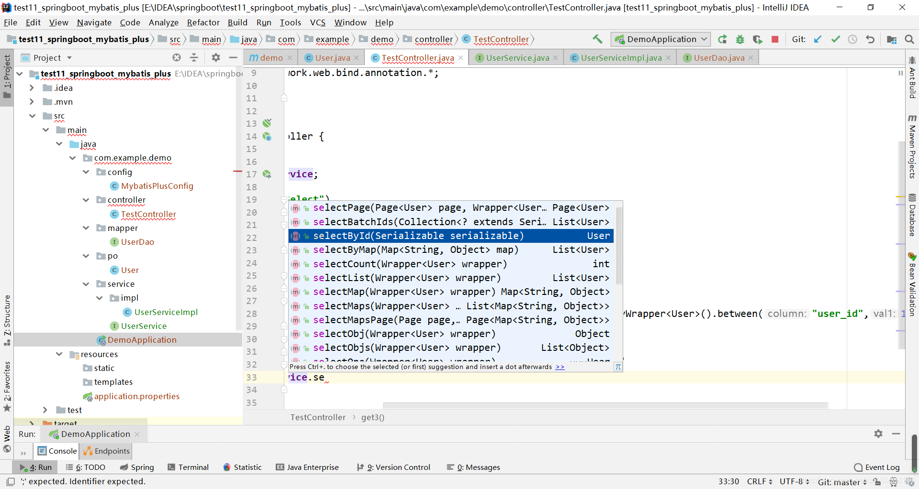Open the Refactor menu
919x489 pixels.
pos(203,22)
